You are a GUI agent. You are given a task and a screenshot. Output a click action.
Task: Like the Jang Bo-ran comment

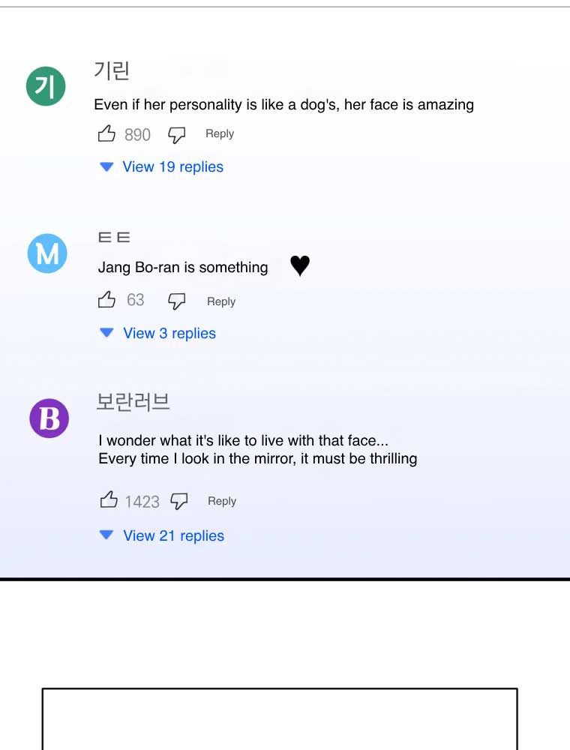pyautogui.click(x=107, y=301)
